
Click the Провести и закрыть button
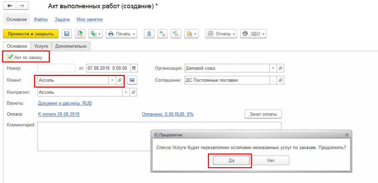pos(31,34)
